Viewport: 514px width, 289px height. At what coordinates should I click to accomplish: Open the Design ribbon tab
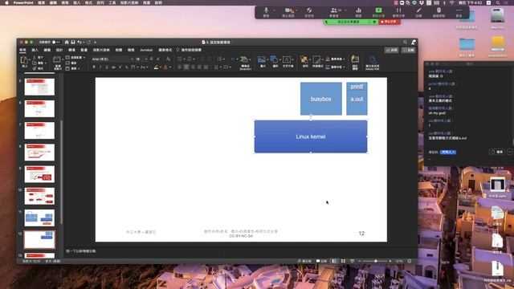point(59,50)
